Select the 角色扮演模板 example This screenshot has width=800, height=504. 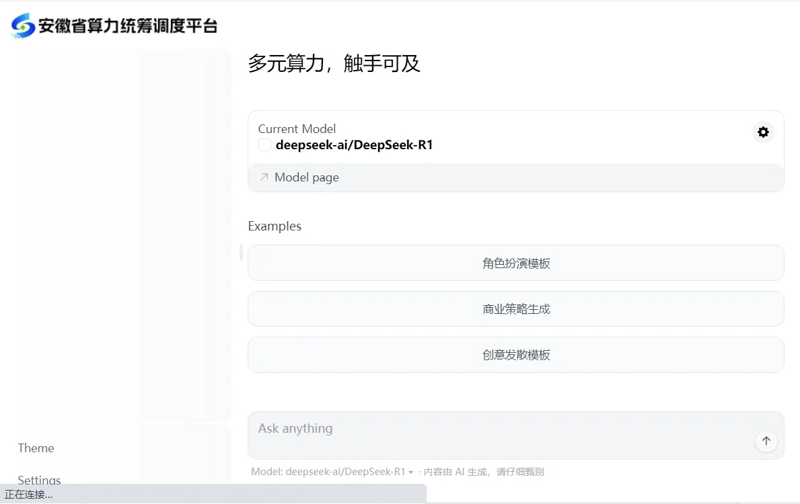point(515,263)
